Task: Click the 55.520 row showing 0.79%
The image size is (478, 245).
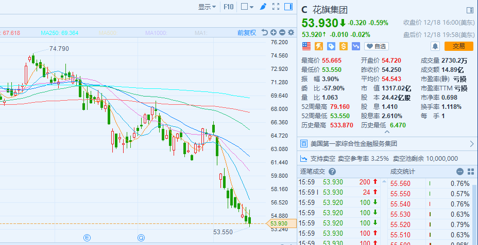Action: (x=430, y=224)
